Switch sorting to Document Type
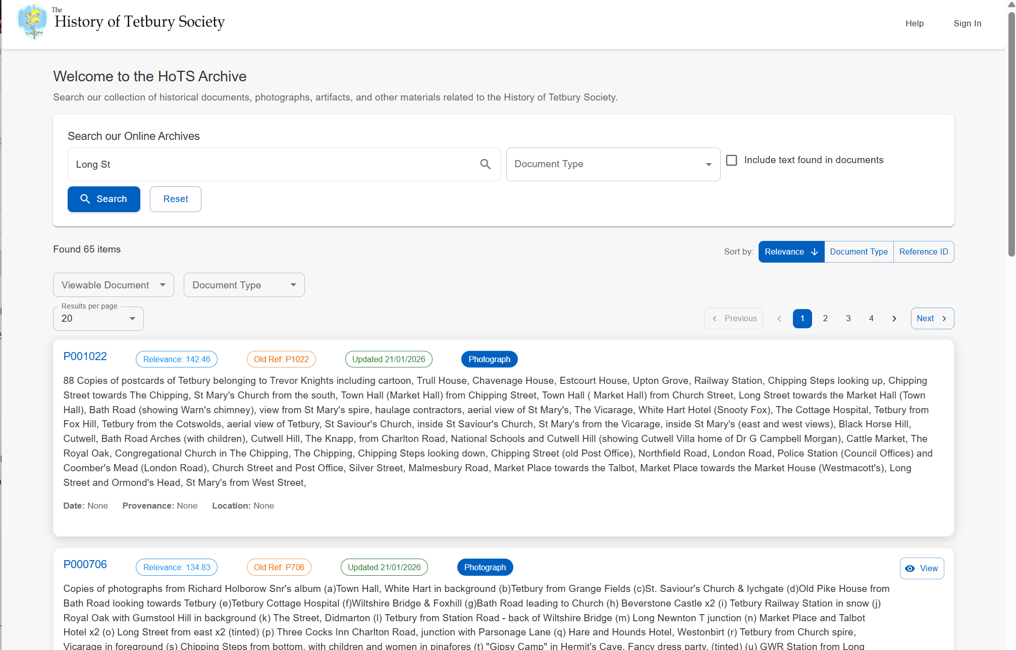Screen dimensions: 1016x650 point(859,252)
